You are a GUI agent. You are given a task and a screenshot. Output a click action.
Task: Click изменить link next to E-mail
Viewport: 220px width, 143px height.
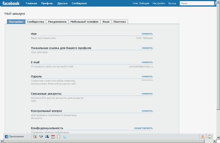pos(147,62)
